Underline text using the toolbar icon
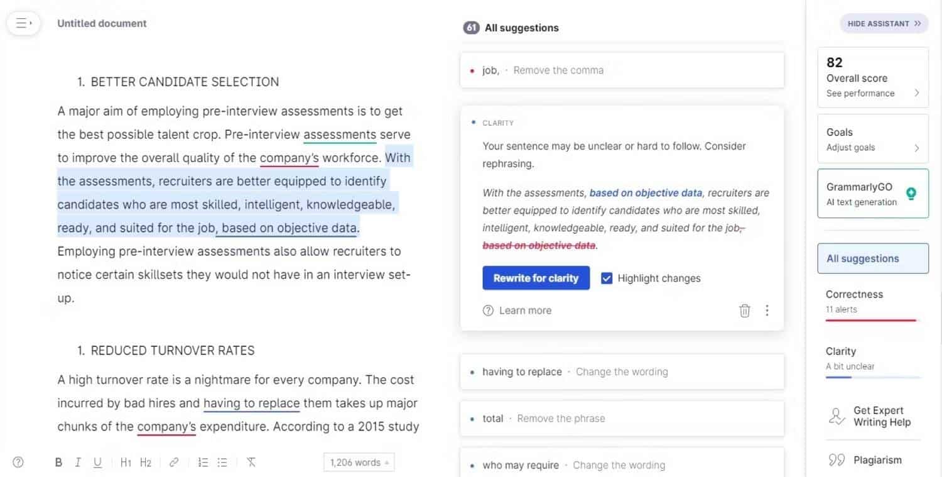The image size is (942, 477). pyautogui.click(x=97, y=463)
